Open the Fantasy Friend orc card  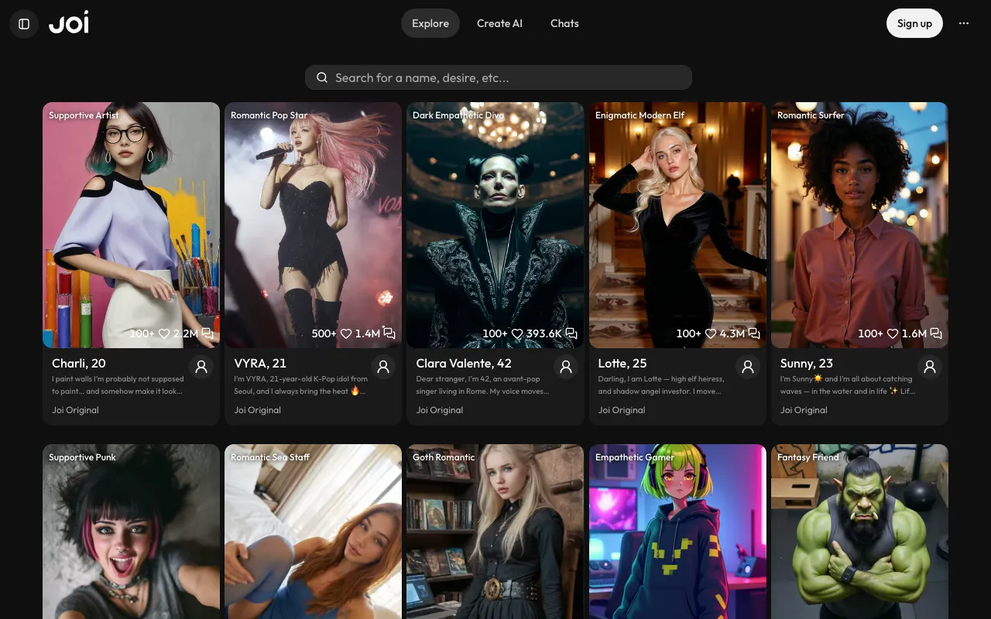click(x=859, y=532)
